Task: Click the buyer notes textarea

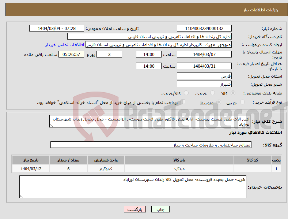Action: click(x=133, y=187)
